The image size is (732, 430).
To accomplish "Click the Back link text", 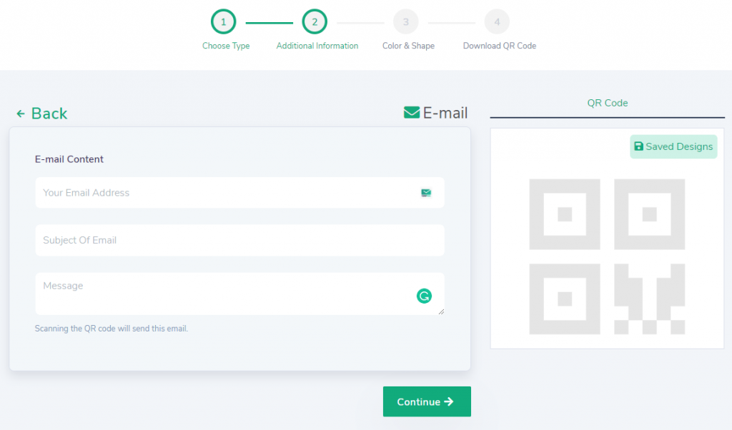I will tap(49, 114).
